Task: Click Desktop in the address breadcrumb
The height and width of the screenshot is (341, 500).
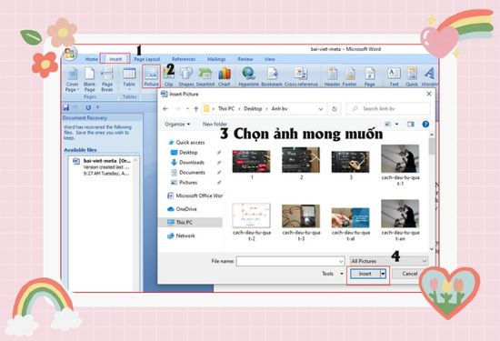Action: coord(253,109)
